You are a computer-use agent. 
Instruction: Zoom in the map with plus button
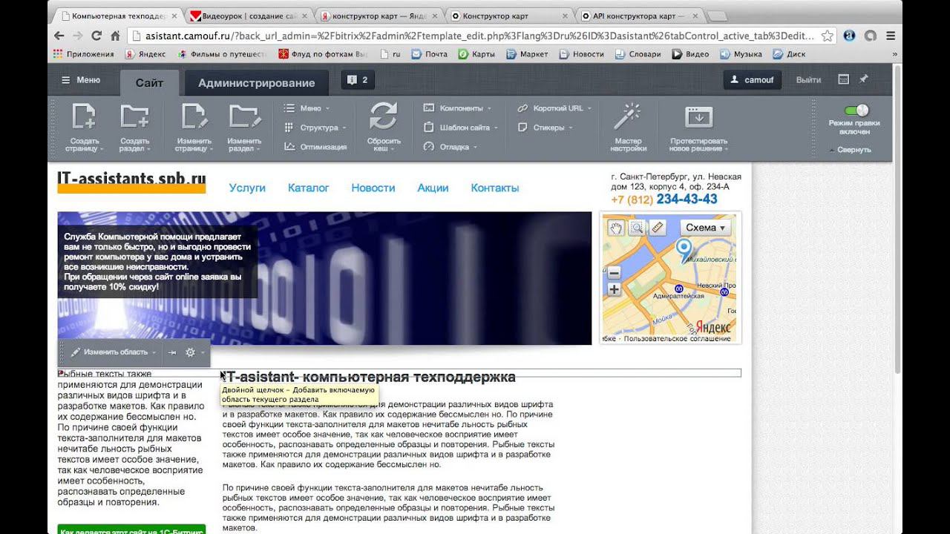pos(614,290)
